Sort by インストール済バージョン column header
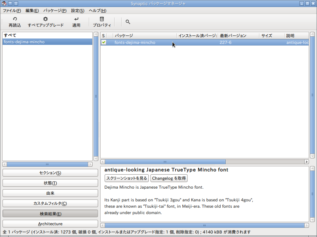The width and height of the screenshot is (317, 237). point(197,36)
